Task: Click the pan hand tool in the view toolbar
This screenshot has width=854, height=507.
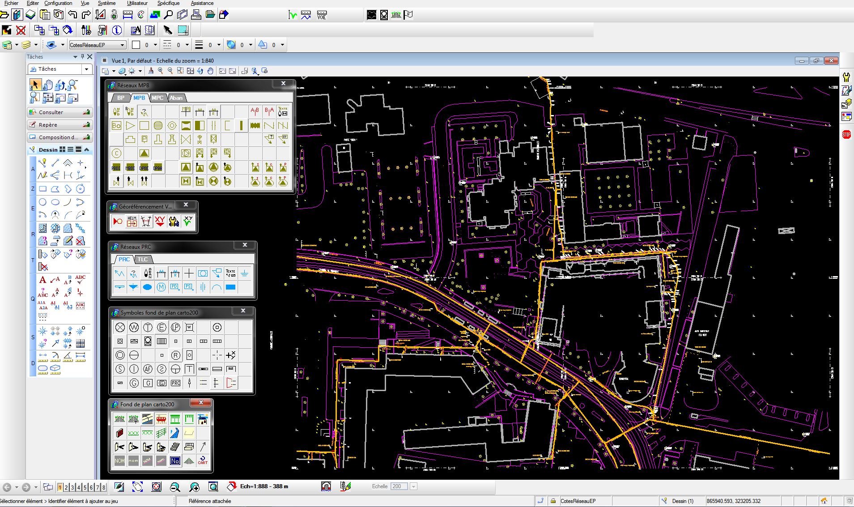Action: (x=210, y=71)
